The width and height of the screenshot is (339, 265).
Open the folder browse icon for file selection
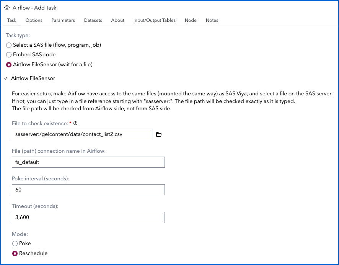(x=159, y=134)
